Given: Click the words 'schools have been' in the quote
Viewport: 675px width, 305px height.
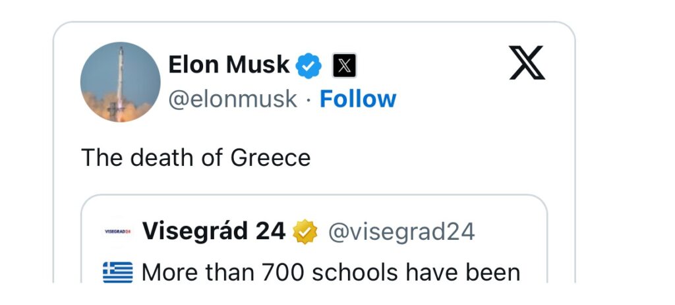Looking at the screenshot, I should (x=416, y=273).
